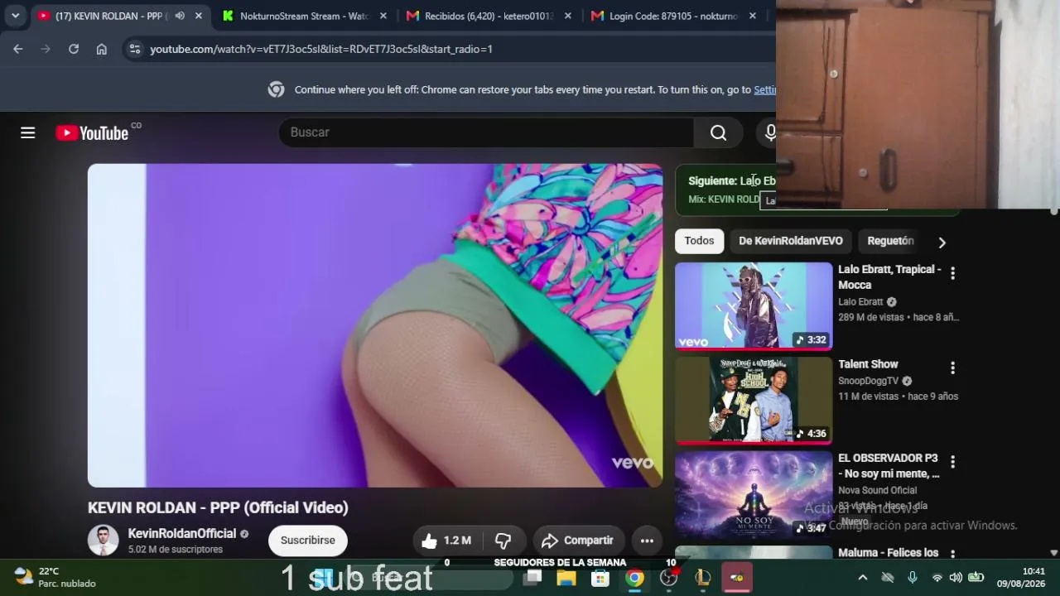Open the clock and date panel

pos(1021,577)
